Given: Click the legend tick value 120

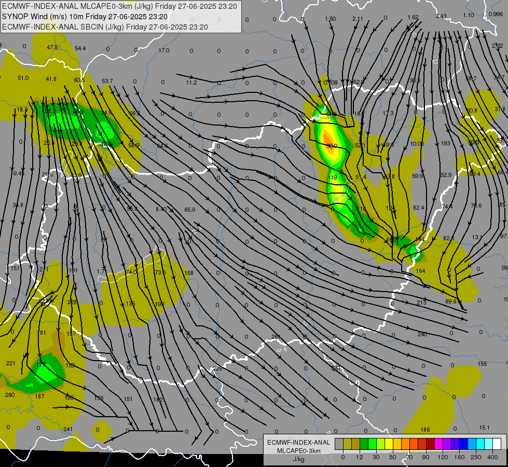Looking at the screenshot, I should click(x=443, y=457).
